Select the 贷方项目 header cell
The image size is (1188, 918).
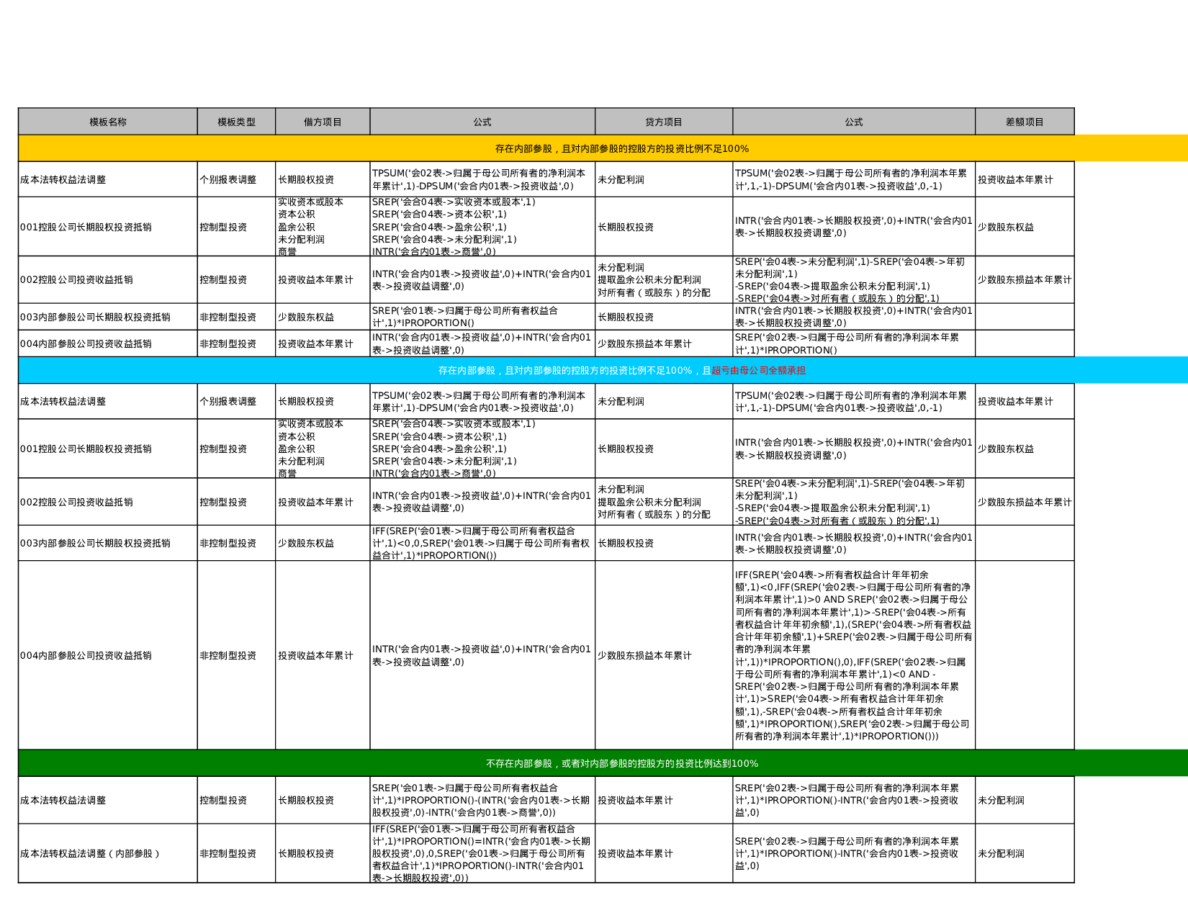point(663,122)
